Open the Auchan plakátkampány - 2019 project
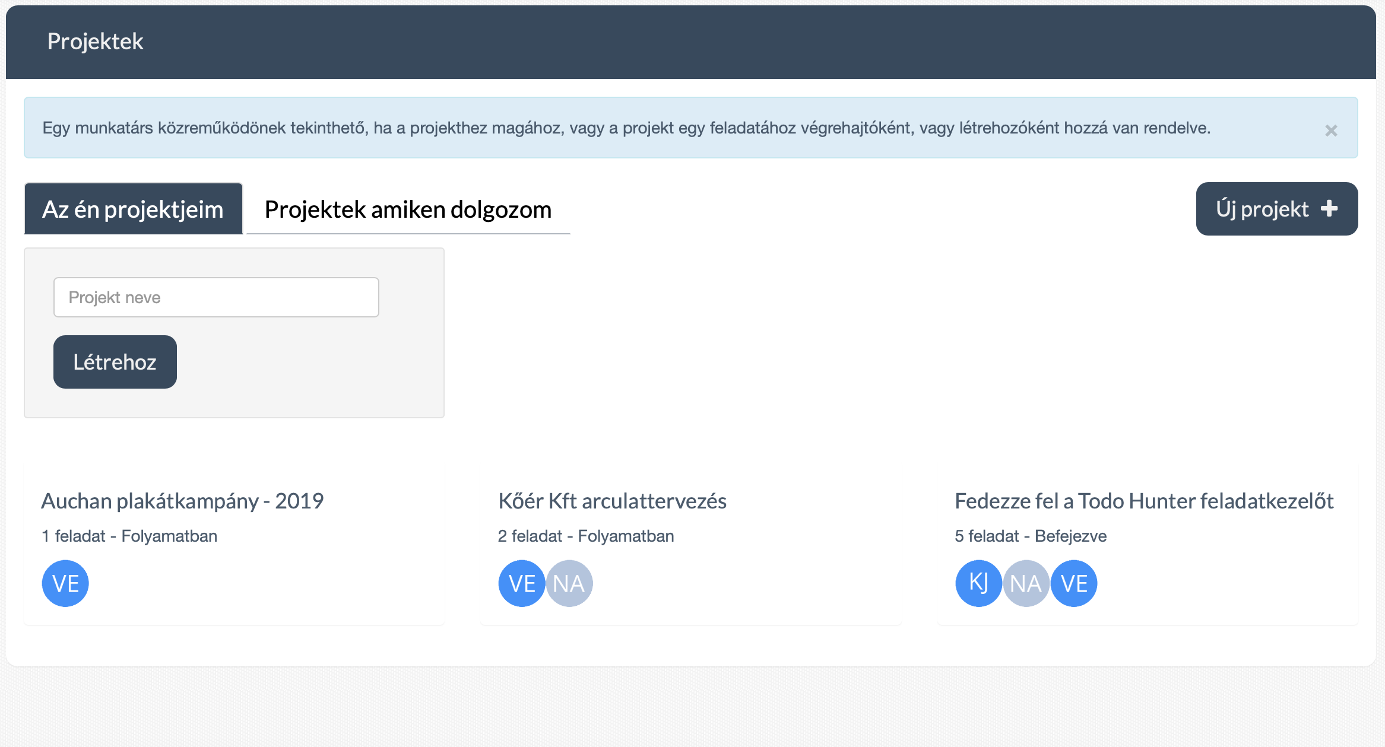Screen dimensions: 1385x747 click(x=182, y=500)
